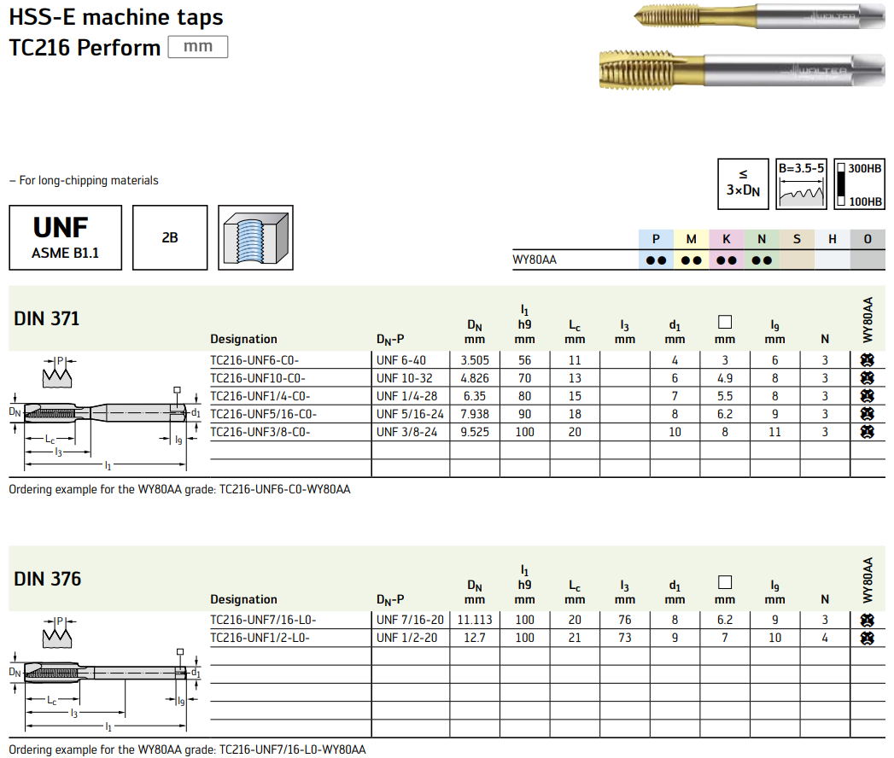This screenshot has width=894, height=758.
Task: Click the availability symbol for TC216-UNF6-C0-
Action: pyautogui.click(x=868, y=359)
